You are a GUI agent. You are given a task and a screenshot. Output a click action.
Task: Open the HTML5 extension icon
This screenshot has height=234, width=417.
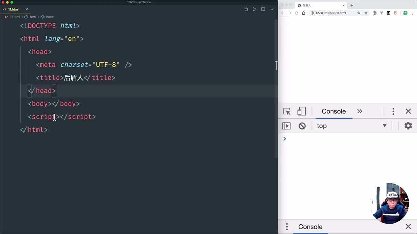point(395,13)
